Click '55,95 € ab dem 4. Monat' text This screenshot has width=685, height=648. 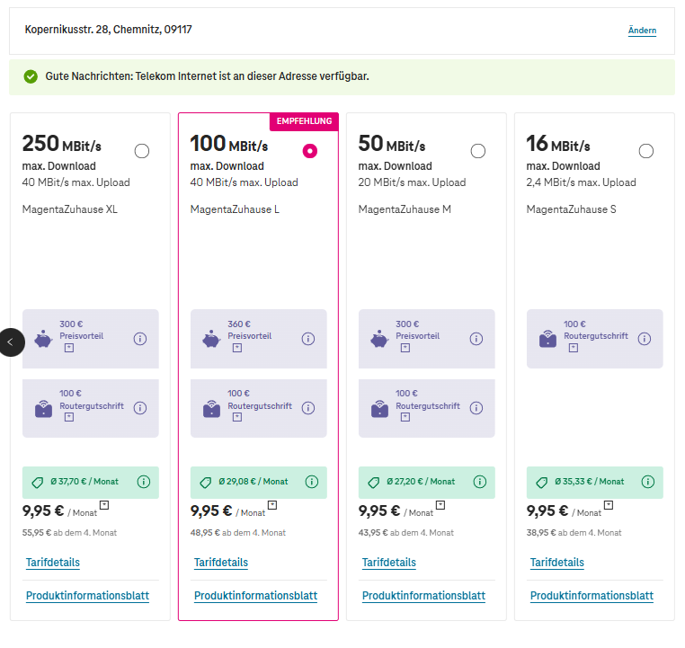(69, 533)
